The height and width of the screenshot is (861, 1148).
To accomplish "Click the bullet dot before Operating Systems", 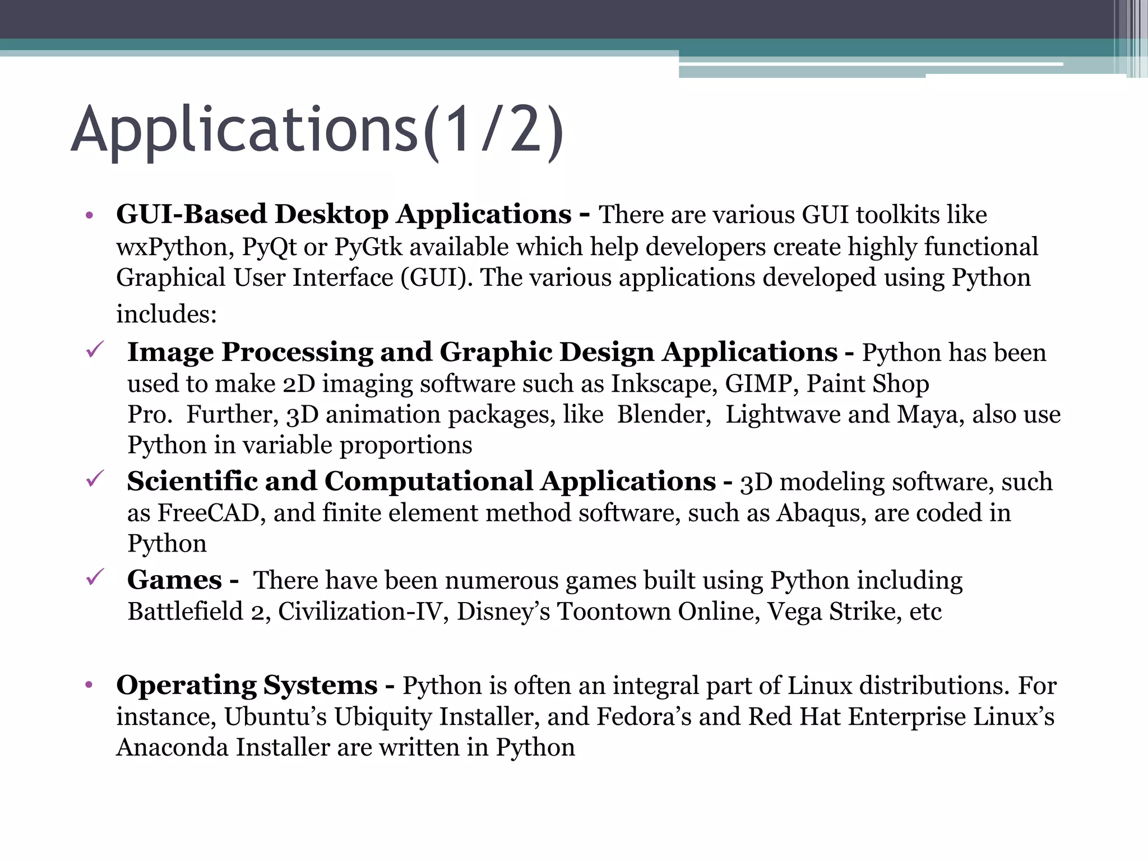I will click(89, 685).
